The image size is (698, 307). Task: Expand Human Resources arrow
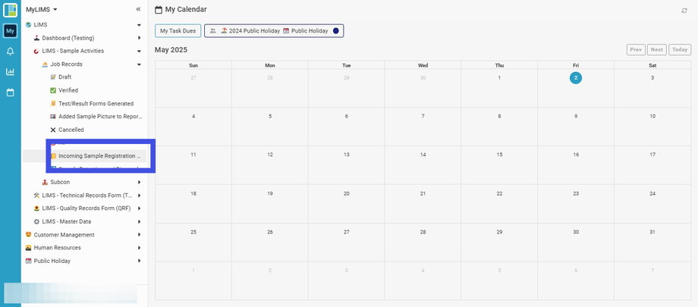pos(139,248)
